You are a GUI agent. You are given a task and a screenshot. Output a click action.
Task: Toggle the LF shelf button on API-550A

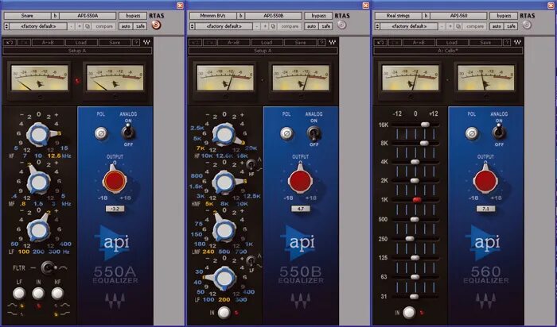[x=19, y=294]
